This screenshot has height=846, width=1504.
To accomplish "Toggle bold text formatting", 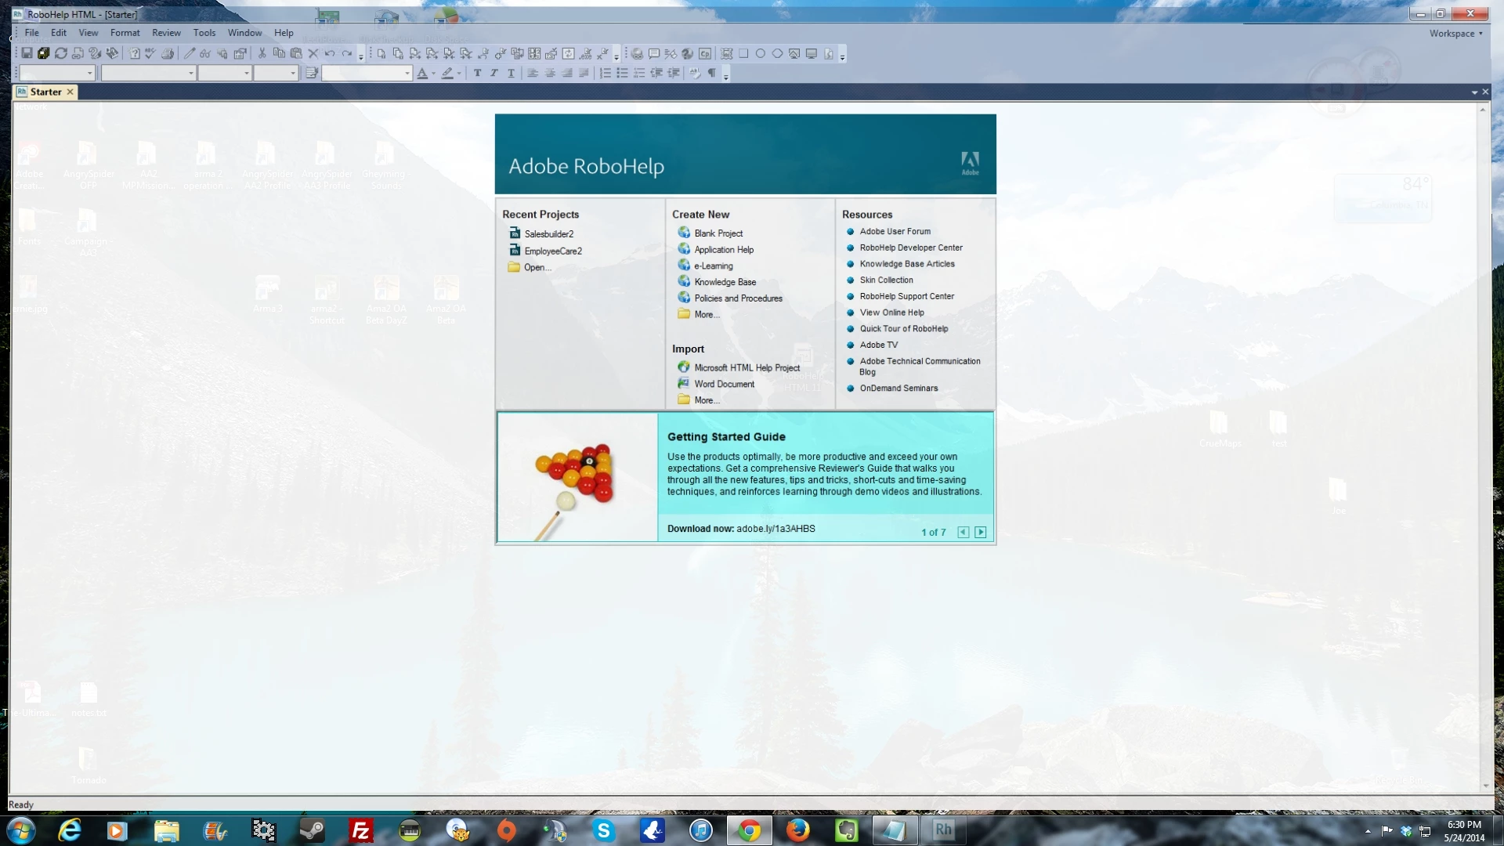I will [x=477, y=73].
